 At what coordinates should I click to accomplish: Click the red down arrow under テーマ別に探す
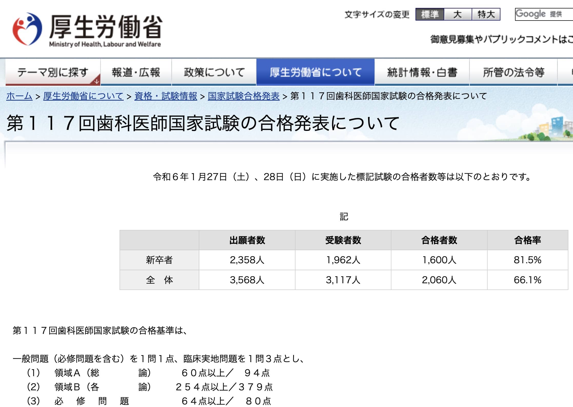[96, 81]
